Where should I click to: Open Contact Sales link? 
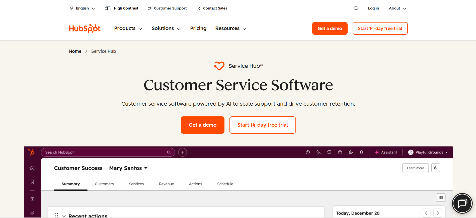pos(212,8)
